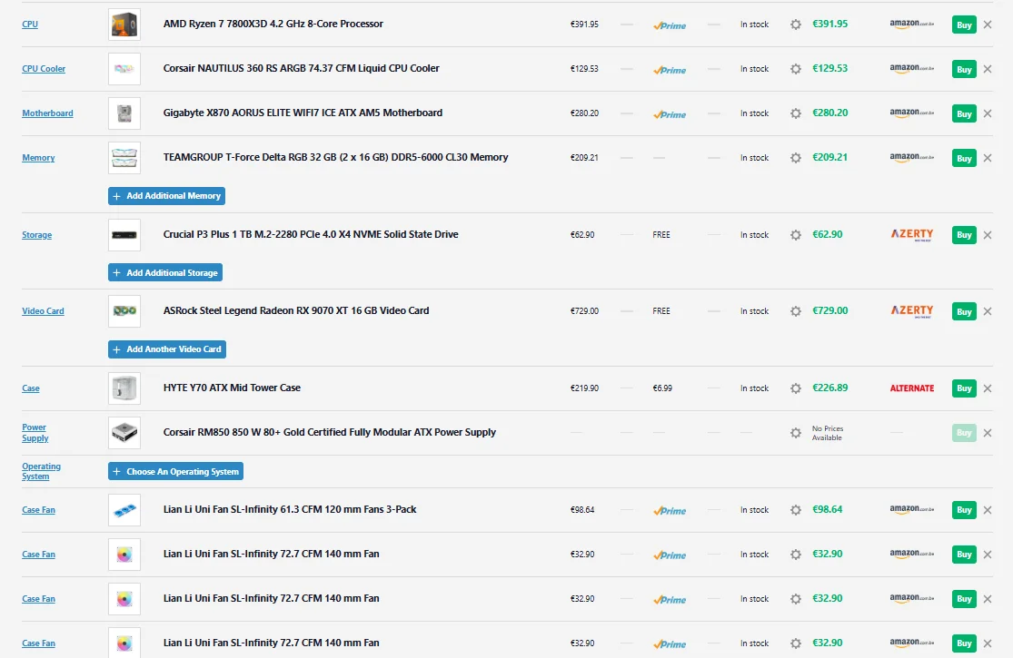Open the Memory category link
This screenshot has height=658, width=1013.
(38, 158)
